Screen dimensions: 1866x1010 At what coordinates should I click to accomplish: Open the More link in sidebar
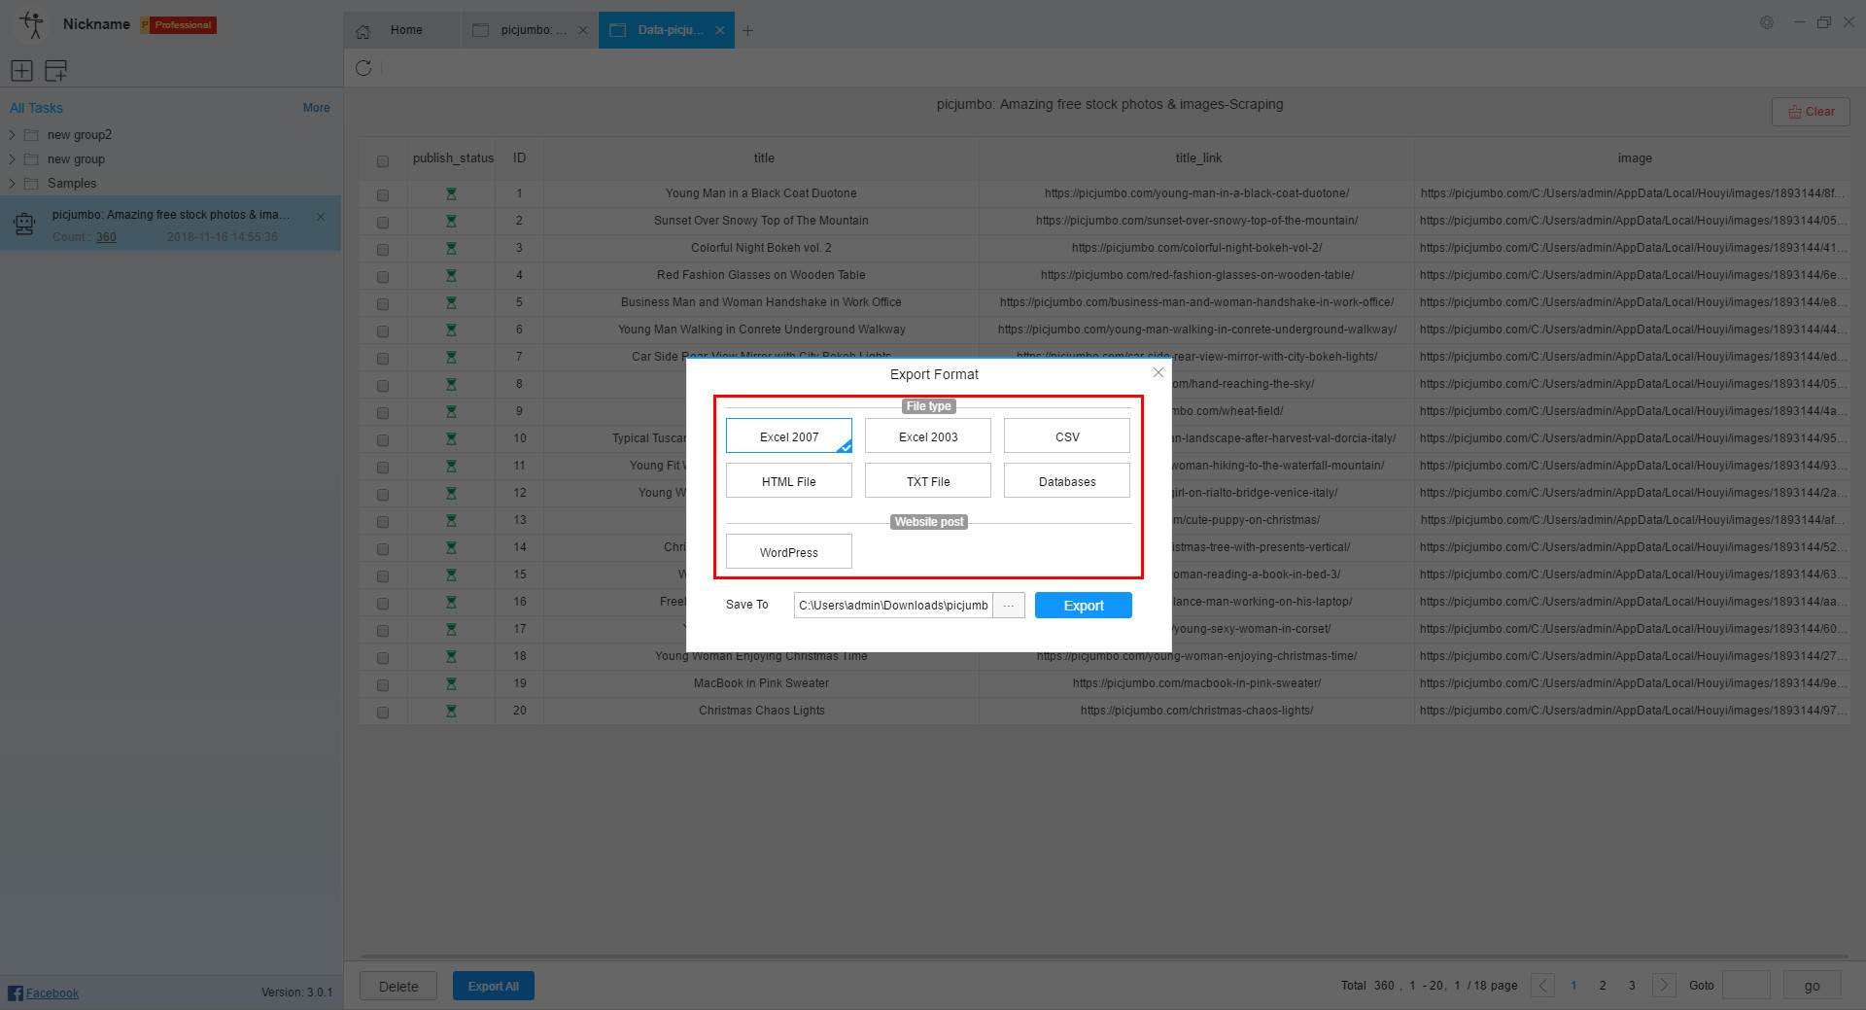316,108
